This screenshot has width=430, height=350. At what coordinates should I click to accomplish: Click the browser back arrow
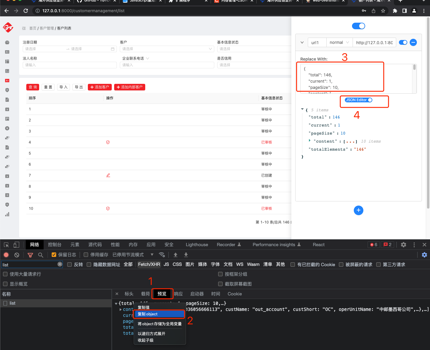coord(7,11)
